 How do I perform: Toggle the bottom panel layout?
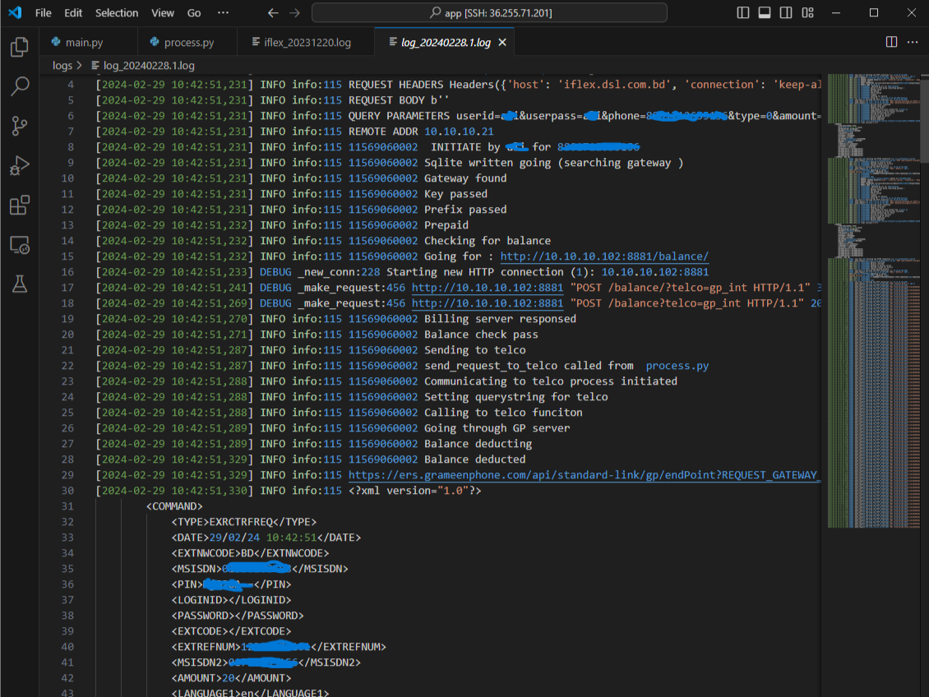pos(765,13)
